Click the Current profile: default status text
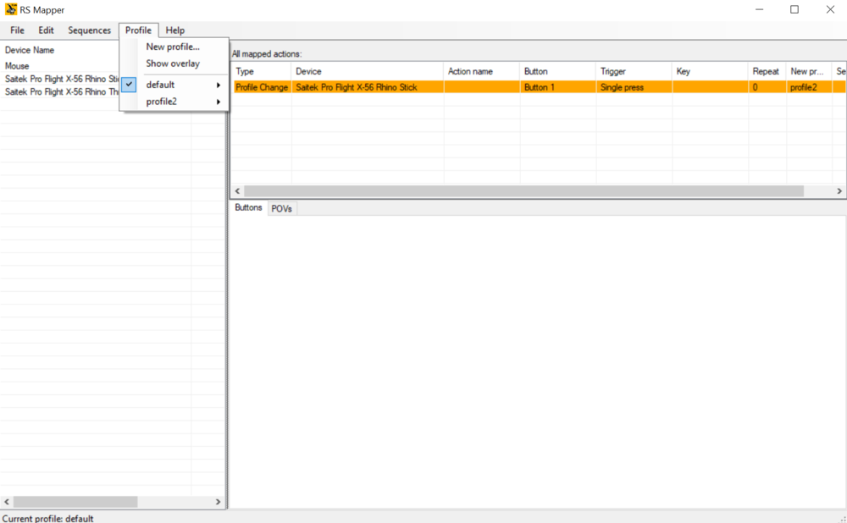Viewport: 847px width, 523px height. (47, 519)
